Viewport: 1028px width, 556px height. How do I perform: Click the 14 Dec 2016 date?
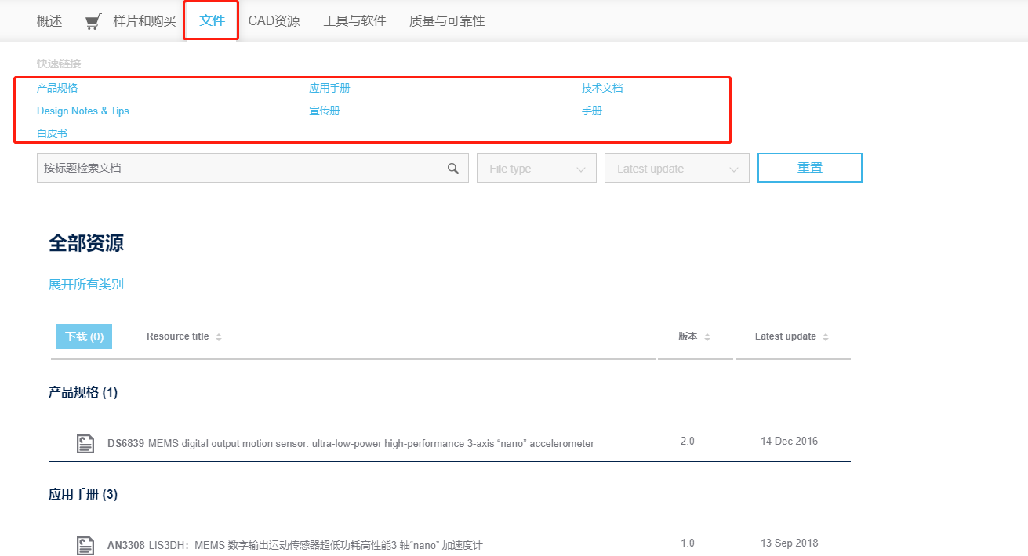[789, 442]
